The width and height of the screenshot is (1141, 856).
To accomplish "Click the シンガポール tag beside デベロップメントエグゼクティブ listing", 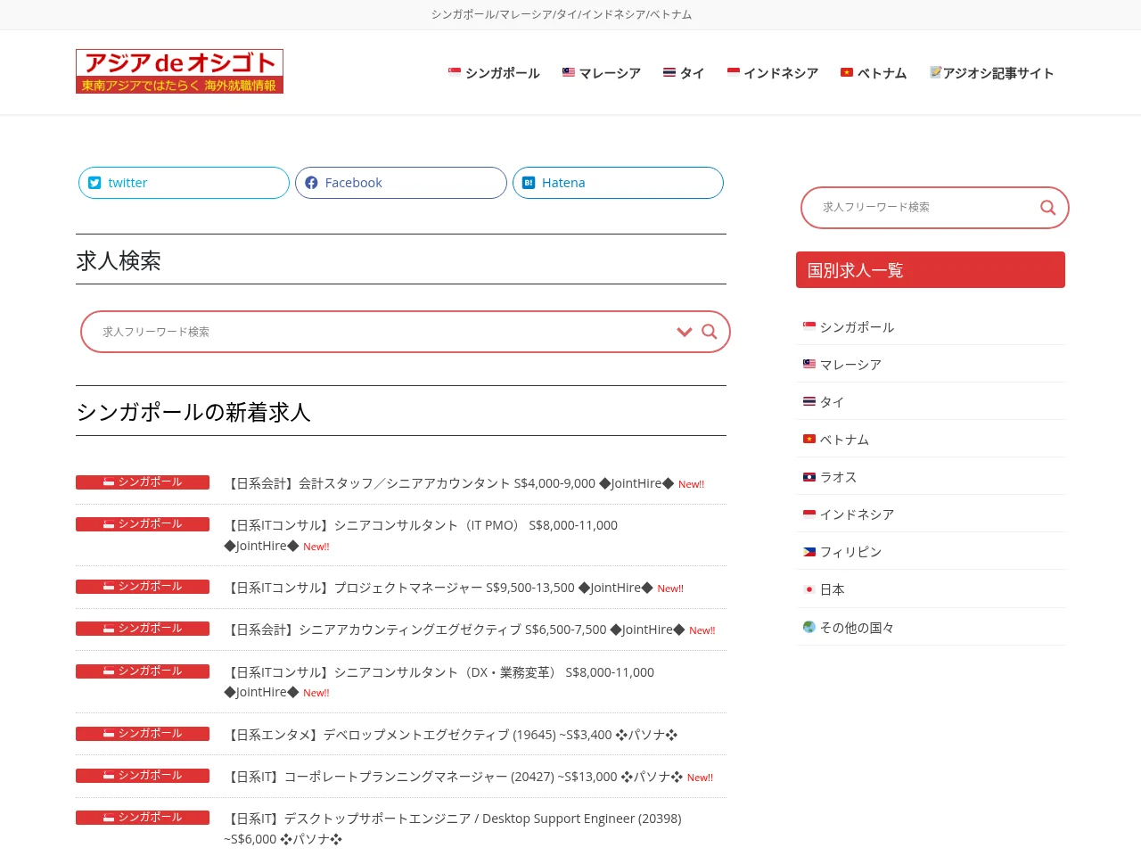I will [x=143, y=734].
